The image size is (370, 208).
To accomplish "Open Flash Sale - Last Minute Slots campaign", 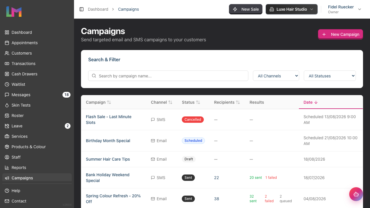I will (109, 120).
